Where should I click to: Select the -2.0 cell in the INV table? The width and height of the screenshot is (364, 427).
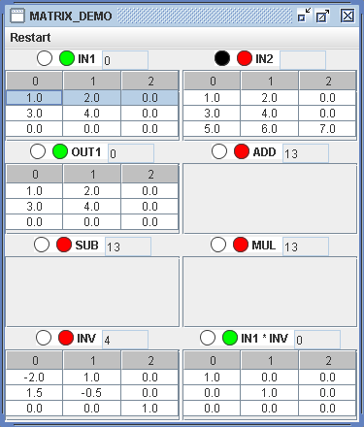click(34, 378)
